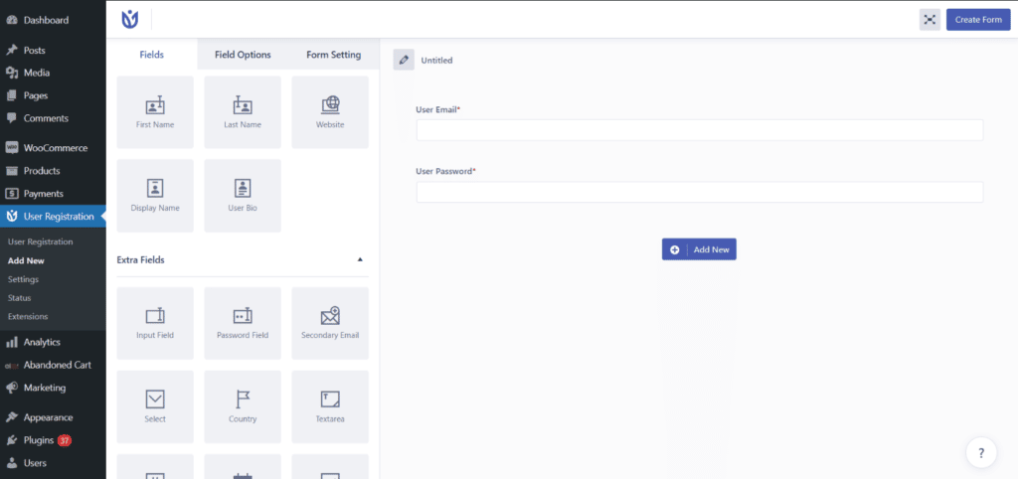
Task: Click the Untitled form name
Action: (x=437, y=61)
